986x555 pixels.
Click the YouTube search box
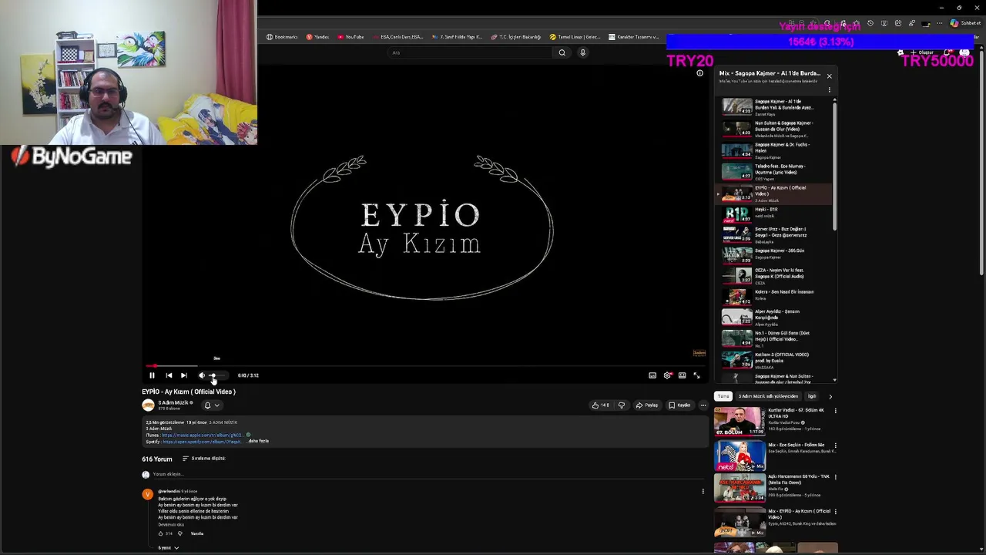[470, 52]
